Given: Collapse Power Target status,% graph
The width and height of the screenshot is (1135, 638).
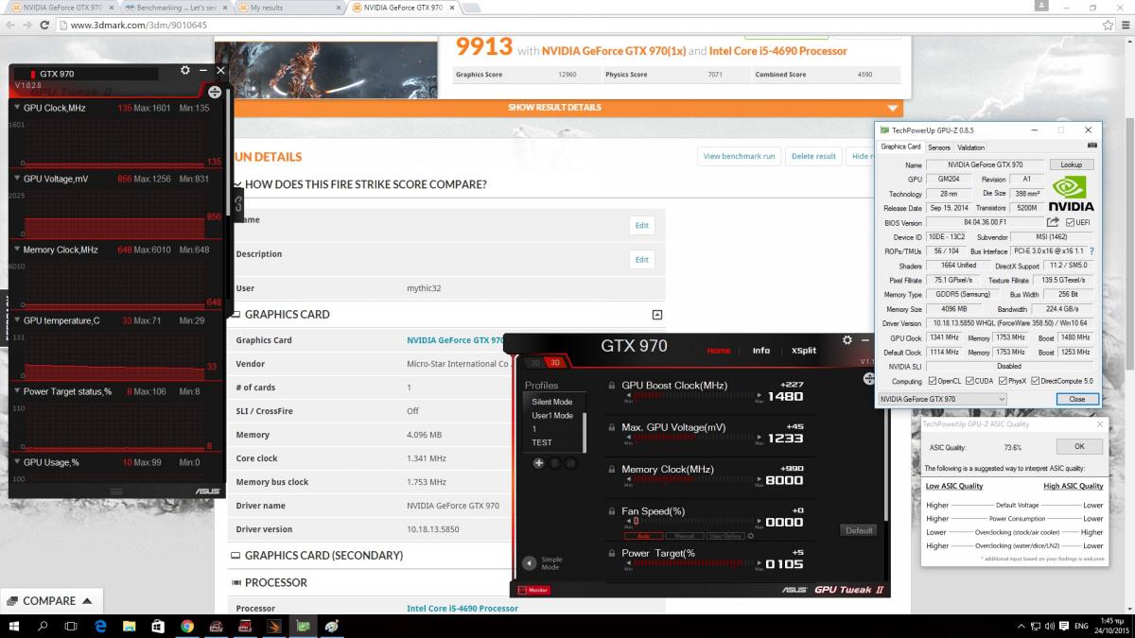Looking at the screenshot, I should pyautogui.click(x=16, y=391).
